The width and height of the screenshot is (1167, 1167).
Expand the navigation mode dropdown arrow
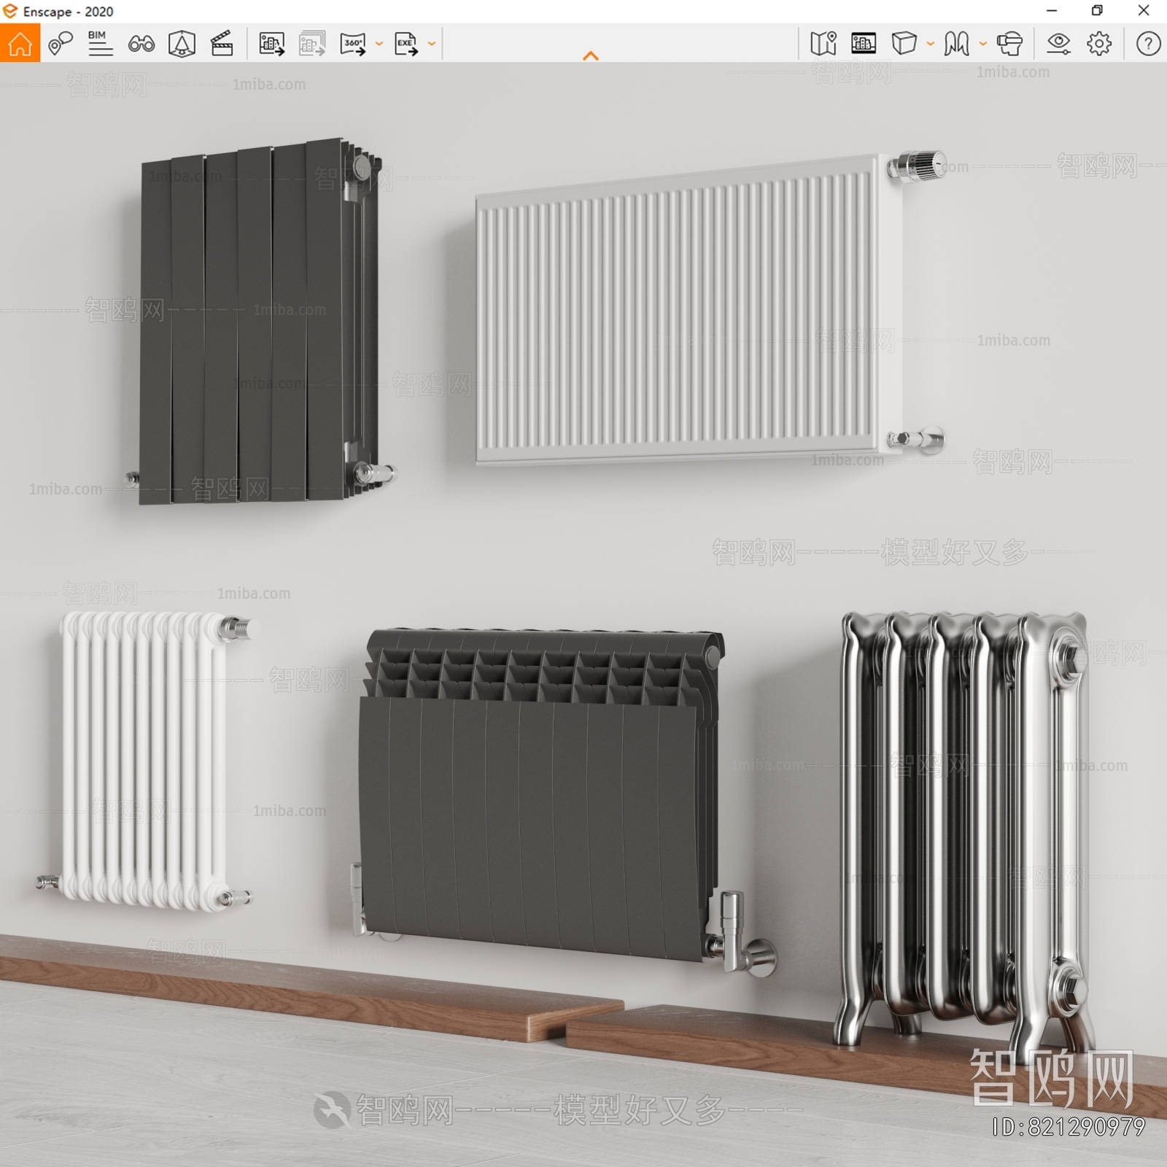pyautogui.click(x=983, y=44)
